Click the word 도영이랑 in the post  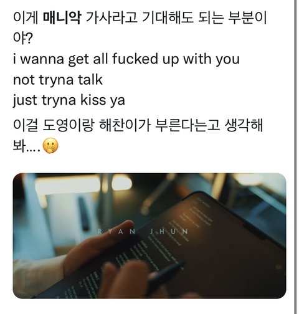click(x=69, y=125)
